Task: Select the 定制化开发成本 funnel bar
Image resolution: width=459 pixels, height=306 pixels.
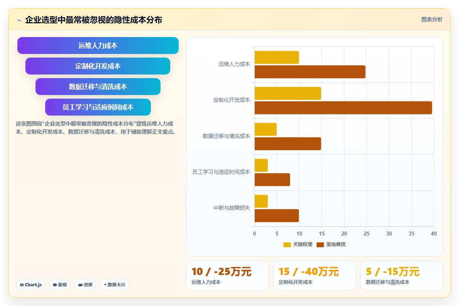Action: click(x=98, y=66)
